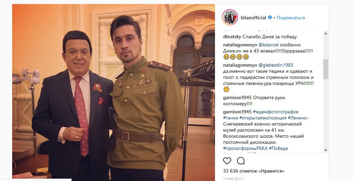Open the 33 636 likes count

254,171
